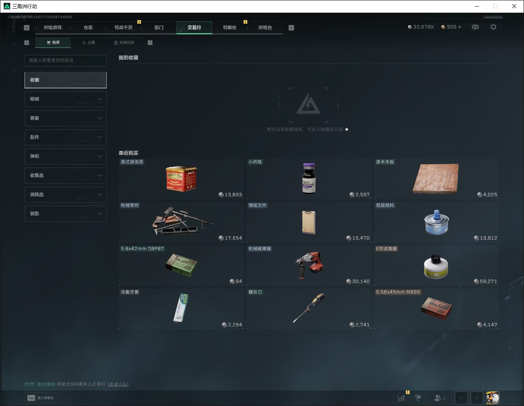Switch to the 出售 sub-tab
Image resolution: width=524 pixels, height=406 pixels.
pyautogui.click(x=89, y=43)
